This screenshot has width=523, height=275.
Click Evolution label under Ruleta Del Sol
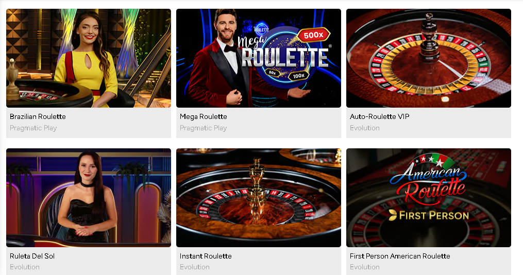tap(25, 267)
